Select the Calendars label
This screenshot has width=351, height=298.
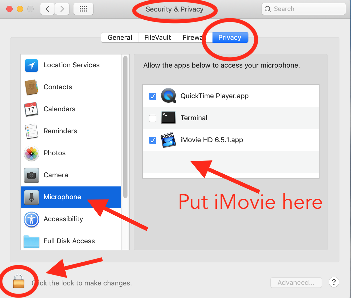click(60, 109)
